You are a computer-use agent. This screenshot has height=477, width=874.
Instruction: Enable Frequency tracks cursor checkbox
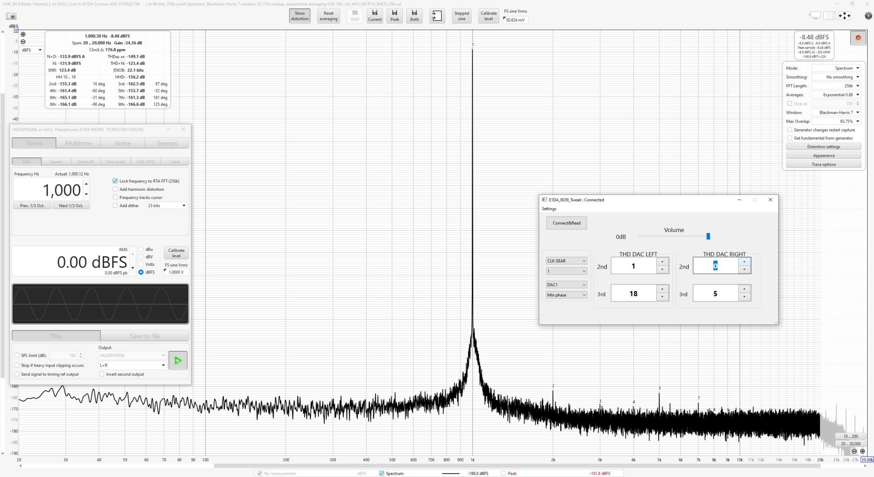click(115, 197)
